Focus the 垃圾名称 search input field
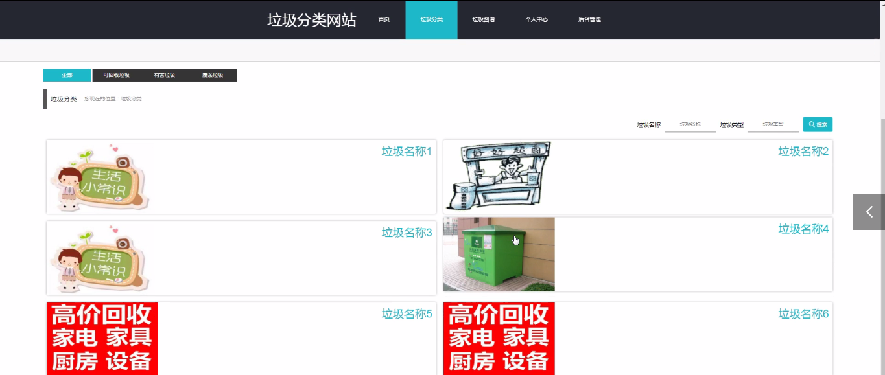 pos(690,124)
